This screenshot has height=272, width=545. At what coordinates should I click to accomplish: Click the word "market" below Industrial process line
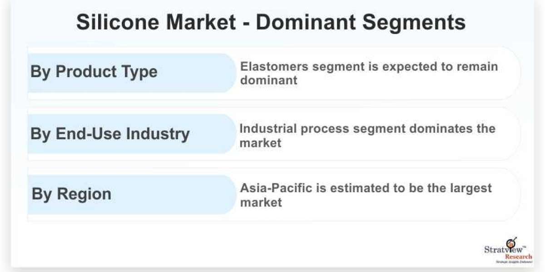(261, 142)
